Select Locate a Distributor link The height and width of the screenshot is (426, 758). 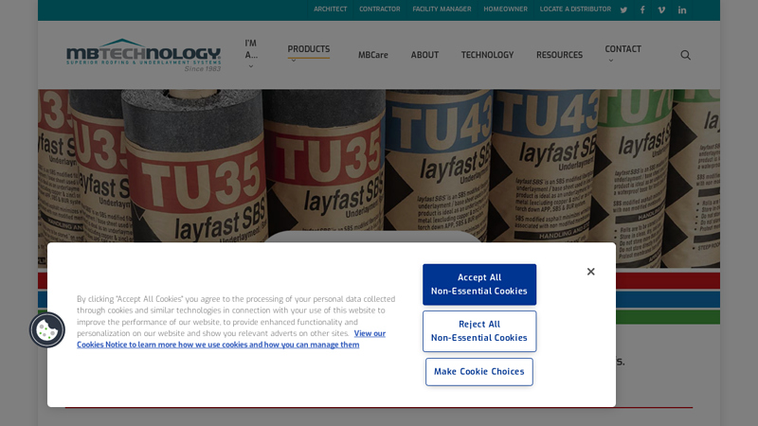pos(575,9)
